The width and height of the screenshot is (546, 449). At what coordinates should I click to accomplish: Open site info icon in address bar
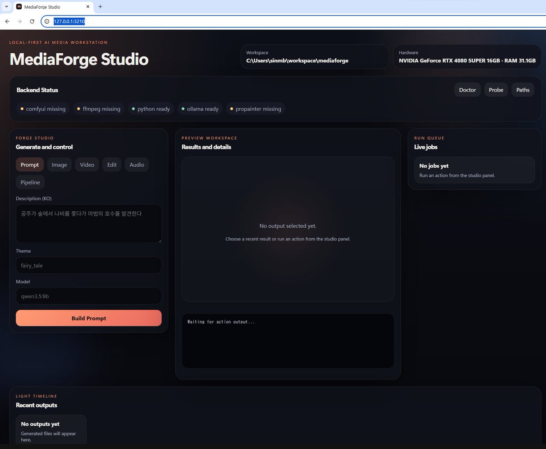tap(47, 21)
